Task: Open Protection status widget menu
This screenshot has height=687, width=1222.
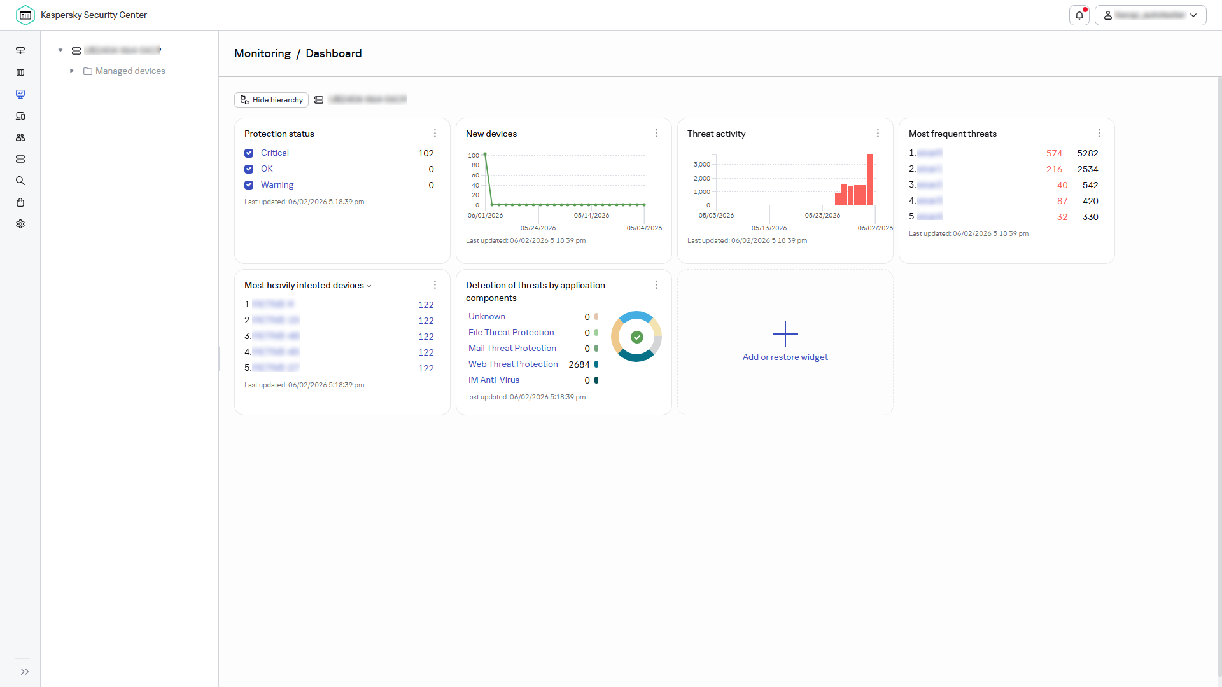Action: (435, 134)
